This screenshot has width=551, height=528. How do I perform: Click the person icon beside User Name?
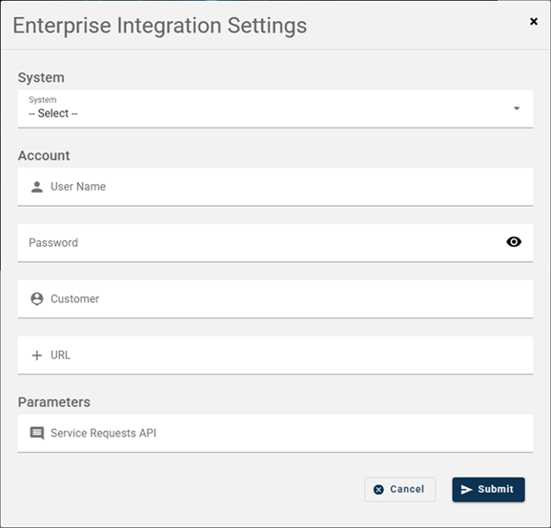coord(37,187)
